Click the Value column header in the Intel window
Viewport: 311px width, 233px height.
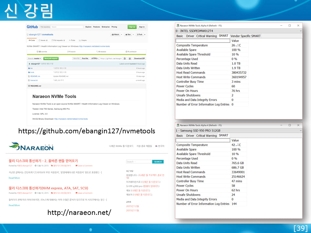[239, 41]
